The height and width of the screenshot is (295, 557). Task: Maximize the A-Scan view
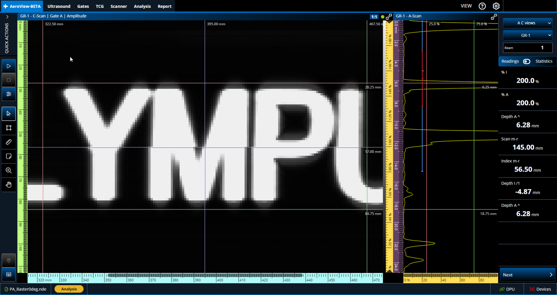[494, 16]
